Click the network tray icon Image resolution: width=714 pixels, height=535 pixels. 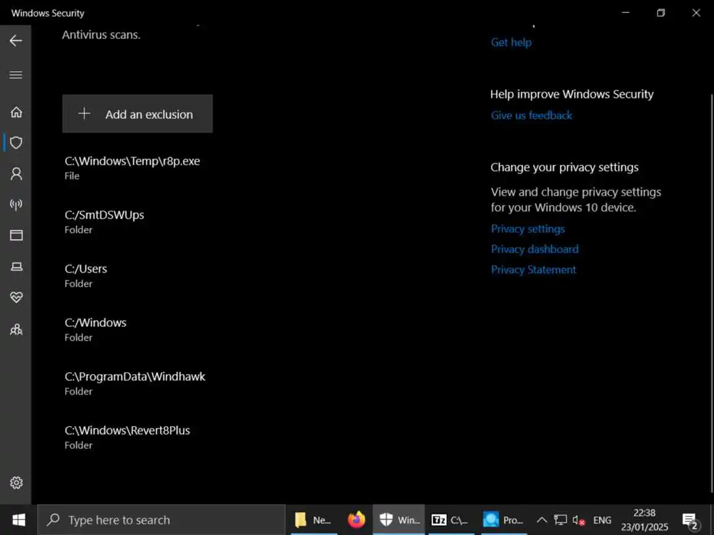coord(560,520)
